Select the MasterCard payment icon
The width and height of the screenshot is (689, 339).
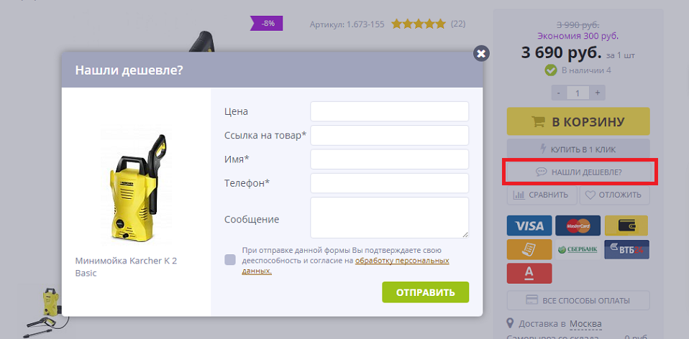click(578, 226)
